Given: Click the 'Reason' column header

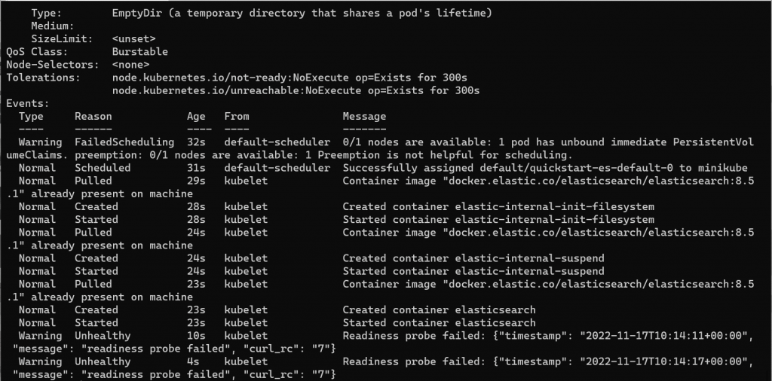Looking at the screenshot, I should [93, 117].
